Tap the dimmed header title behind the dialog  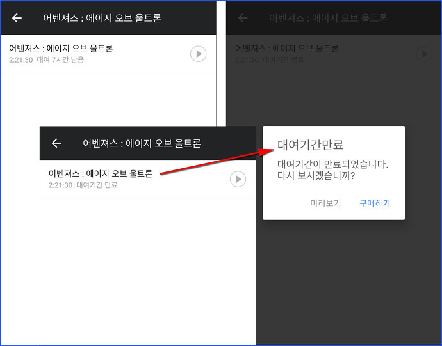(x=328, y=18)
